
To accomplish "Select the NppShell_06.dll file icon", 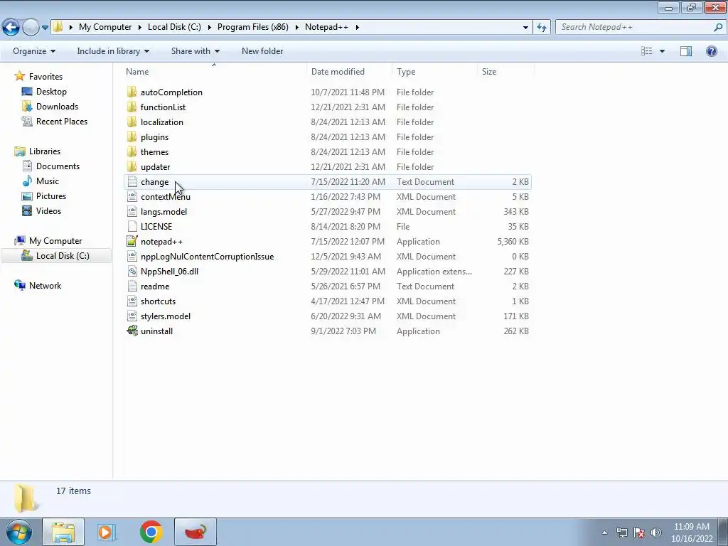I will (132, 271).
